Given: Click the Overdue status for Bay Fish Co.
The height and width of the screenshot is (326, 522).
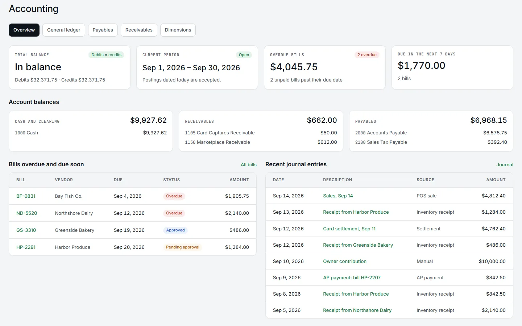Looking at the screenshot, I should coord(174,196).
